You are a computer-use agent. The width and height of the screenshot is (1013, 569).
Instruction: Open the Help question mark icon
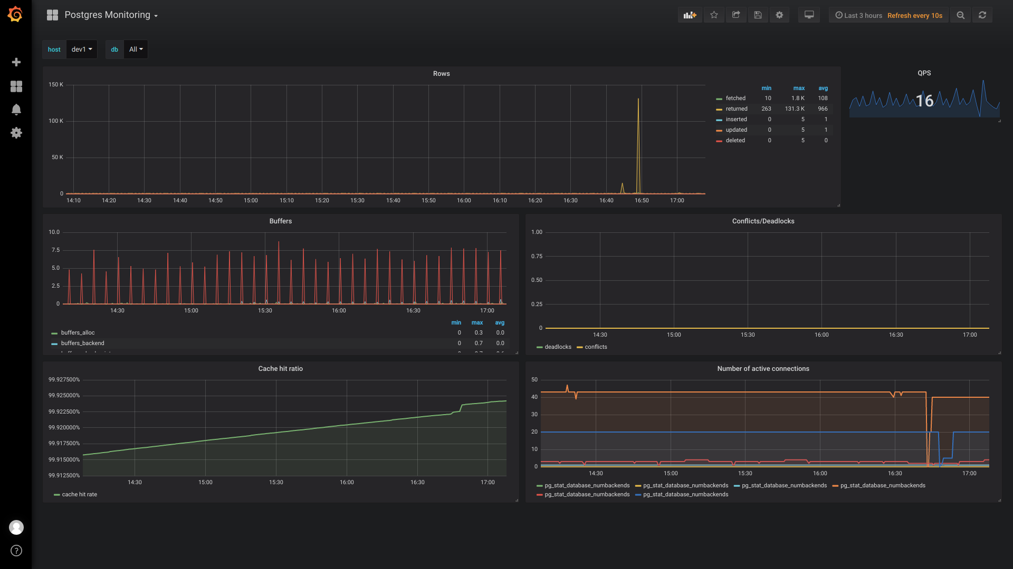pos(16,551)
